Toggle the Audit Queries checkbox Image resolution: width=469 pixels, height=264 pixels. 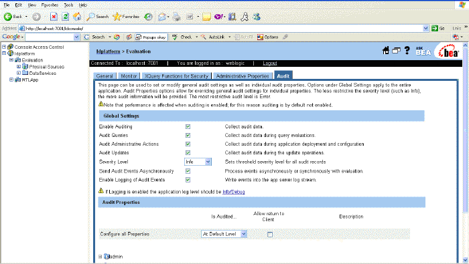188,136
